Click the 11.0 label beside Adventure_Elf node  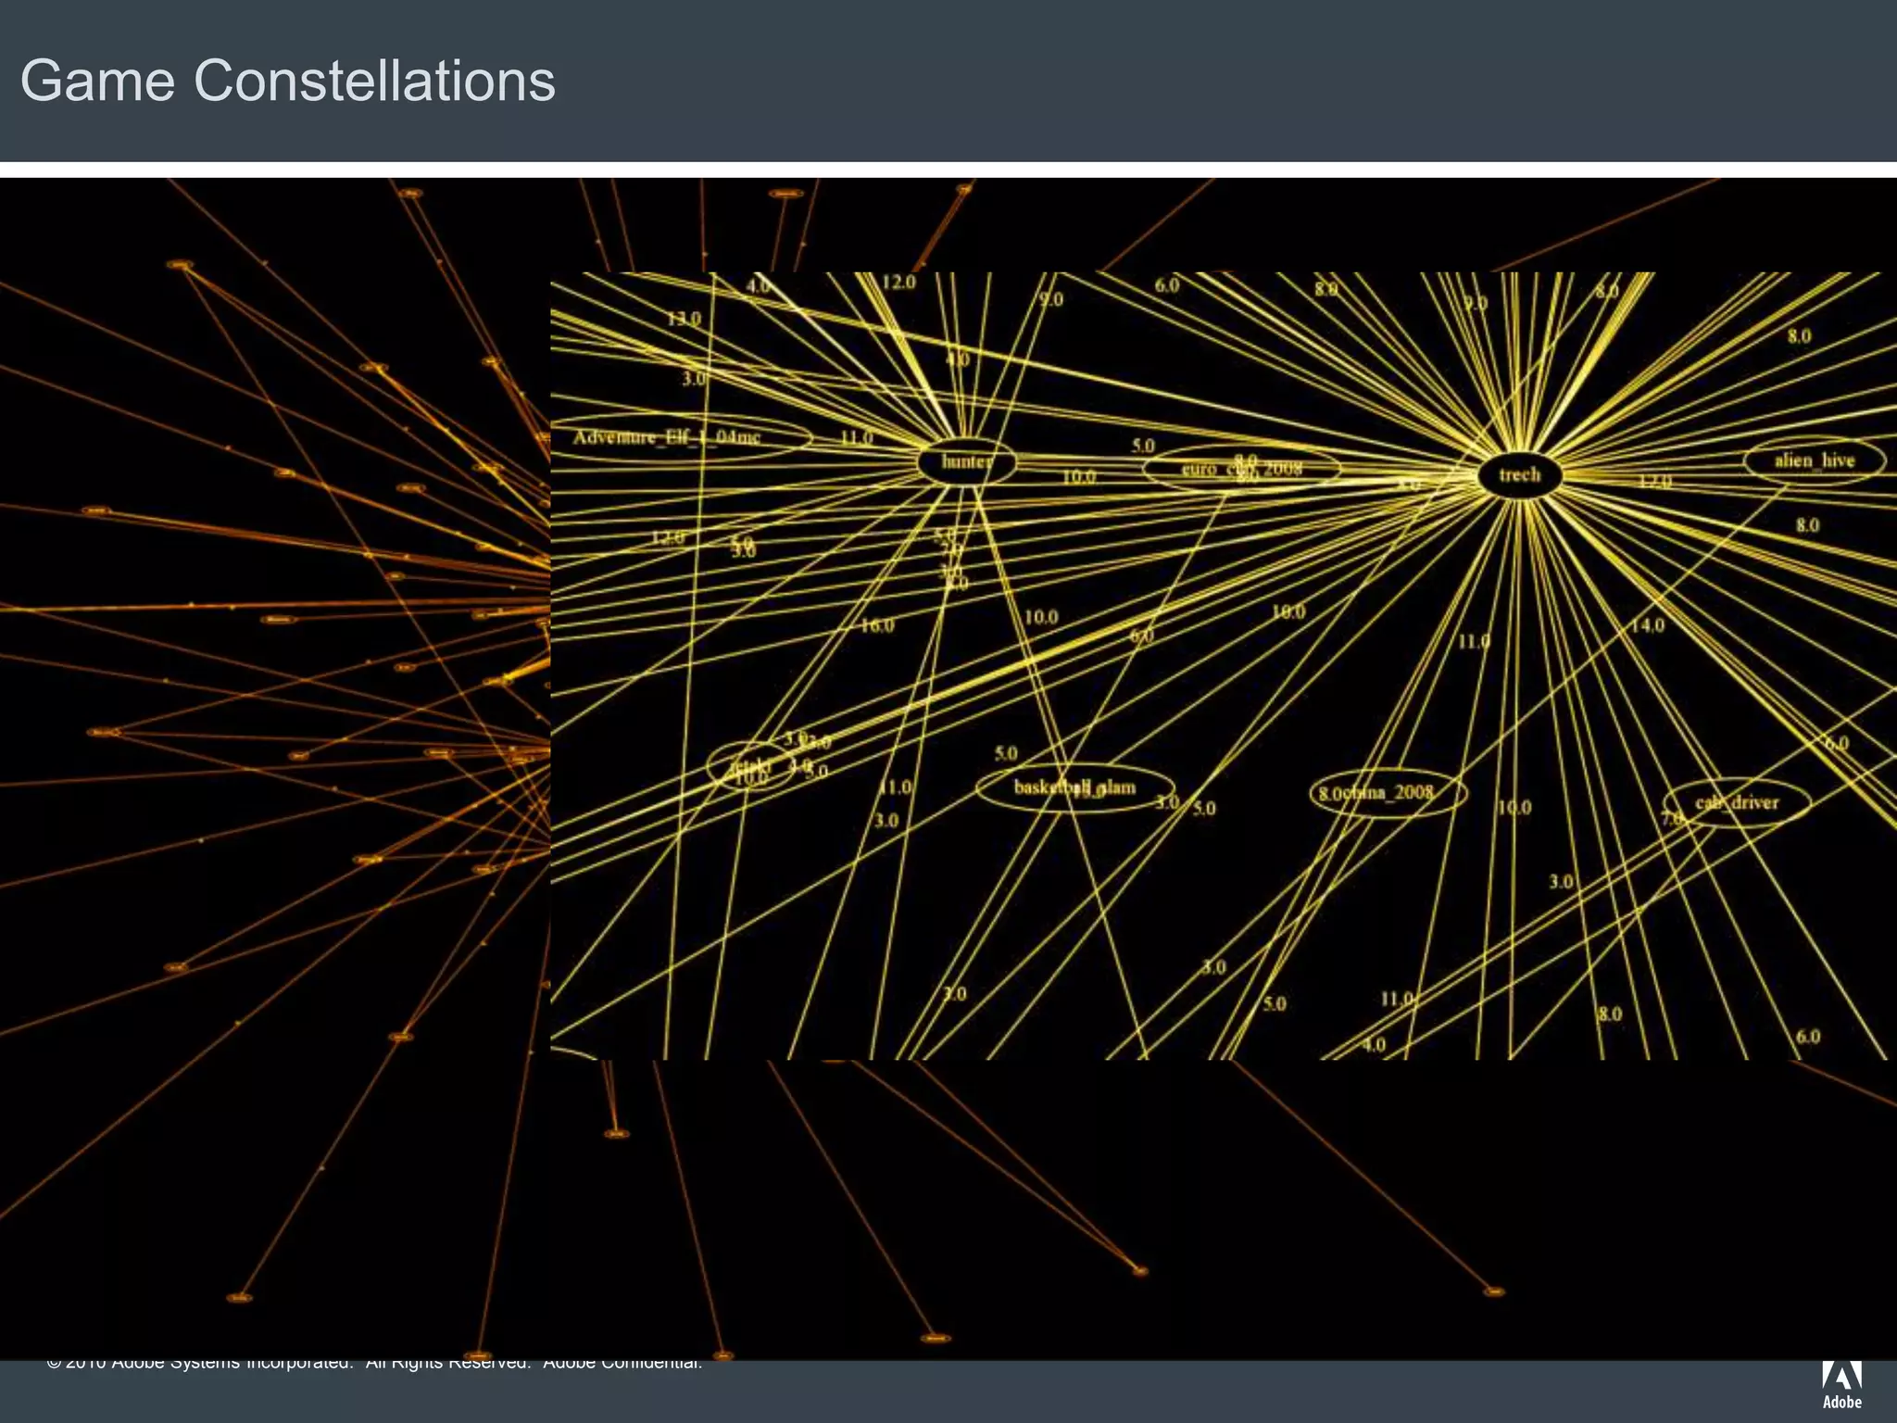click(x=856, y=437)
